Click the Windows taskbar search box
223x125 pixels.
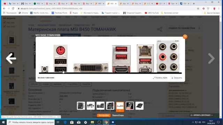click(31, 122)
